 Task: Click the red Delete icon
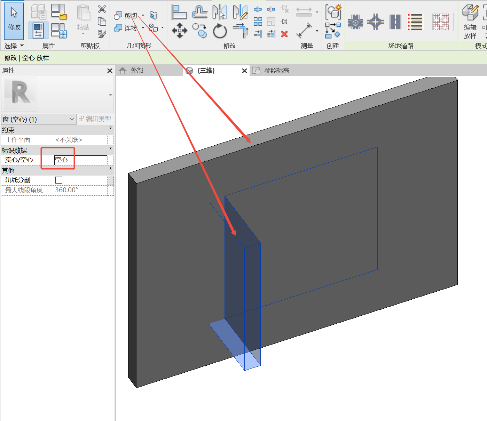pyautogui.click(x=284, y=34)
